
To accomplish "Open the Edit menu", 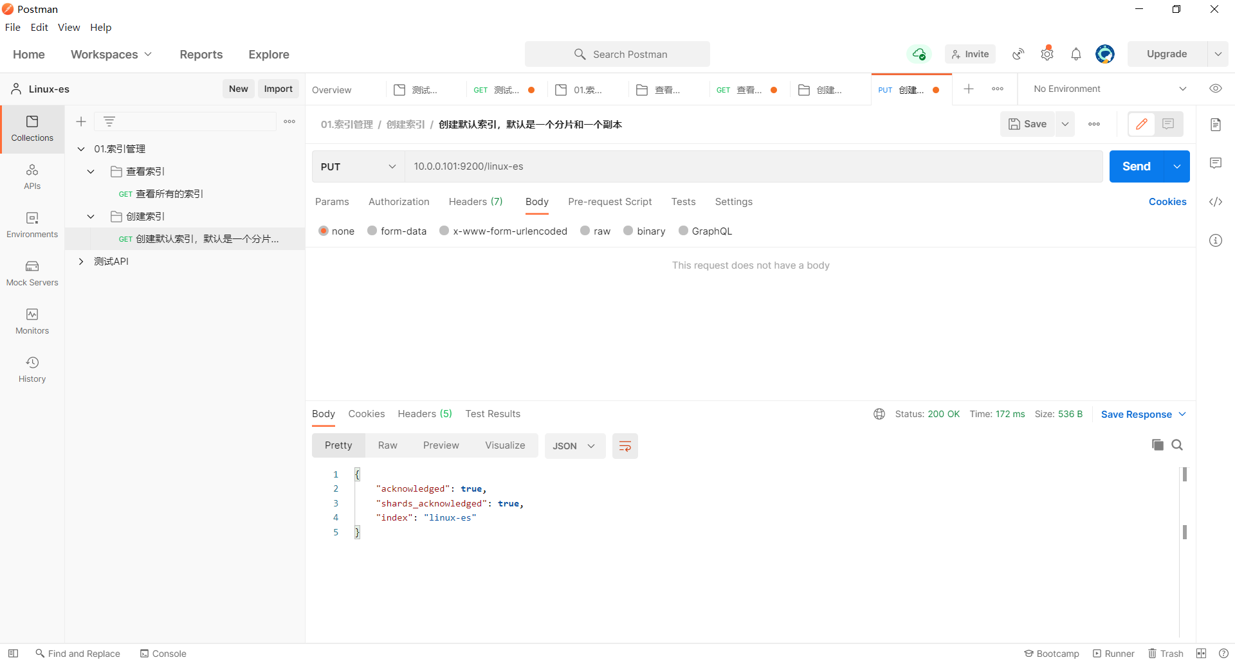I will coord(39,27).
